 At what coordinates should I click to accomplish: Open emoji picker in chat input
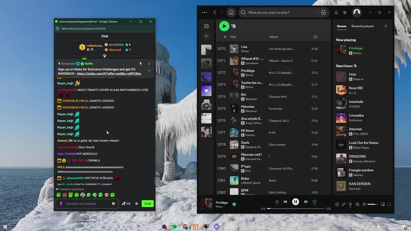pyautogui.click(x=113, y=204)
